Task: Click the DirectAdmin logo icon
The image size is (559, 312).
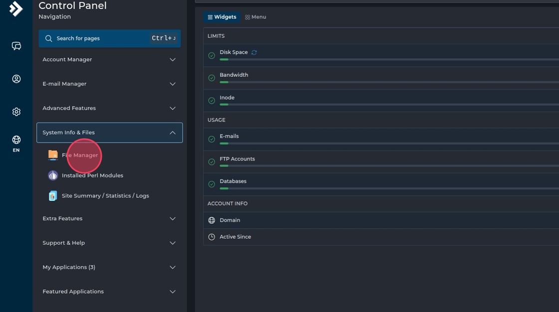Action: pyautogui.click(x=16, y=8)
